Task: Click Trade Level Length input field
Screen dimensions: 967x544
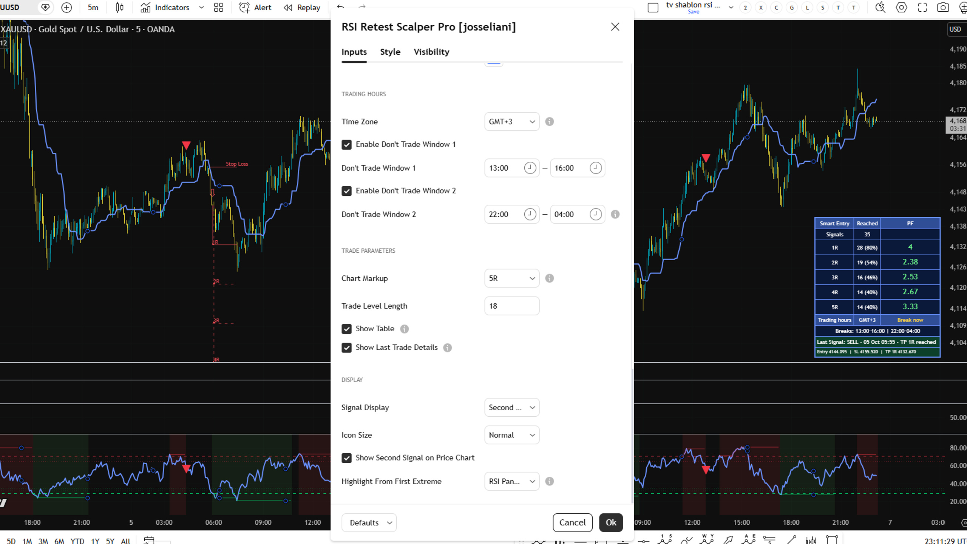Action: pyautogui.click(x=512, y=306)
